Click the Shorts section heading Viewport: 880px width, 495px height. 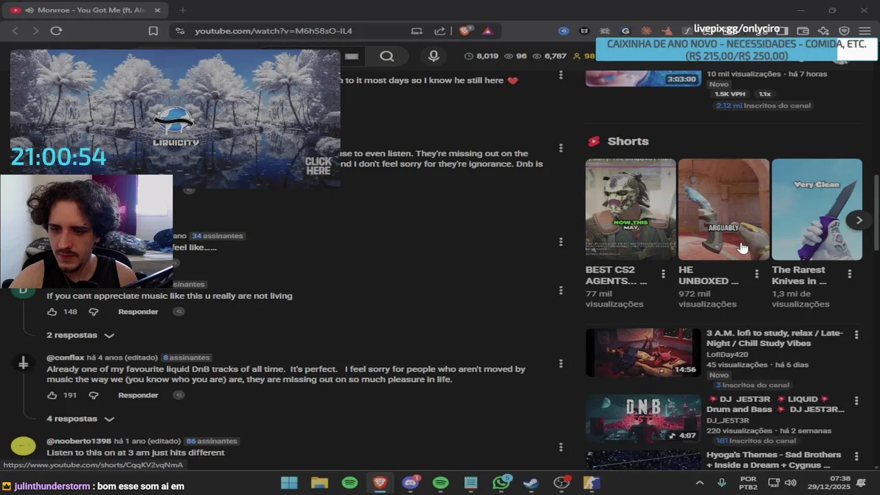(628, 141)
